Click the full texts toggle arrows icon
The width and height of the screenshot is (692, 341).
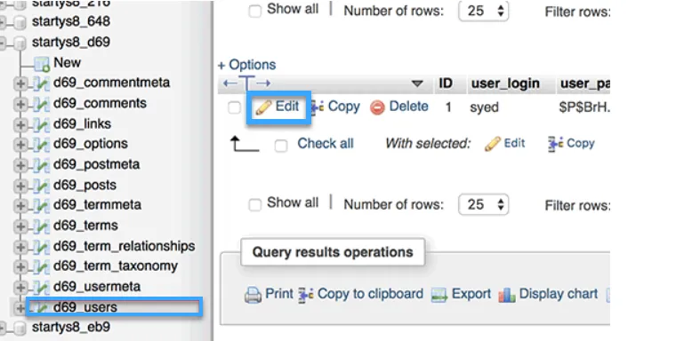click(x=247, y=83)
